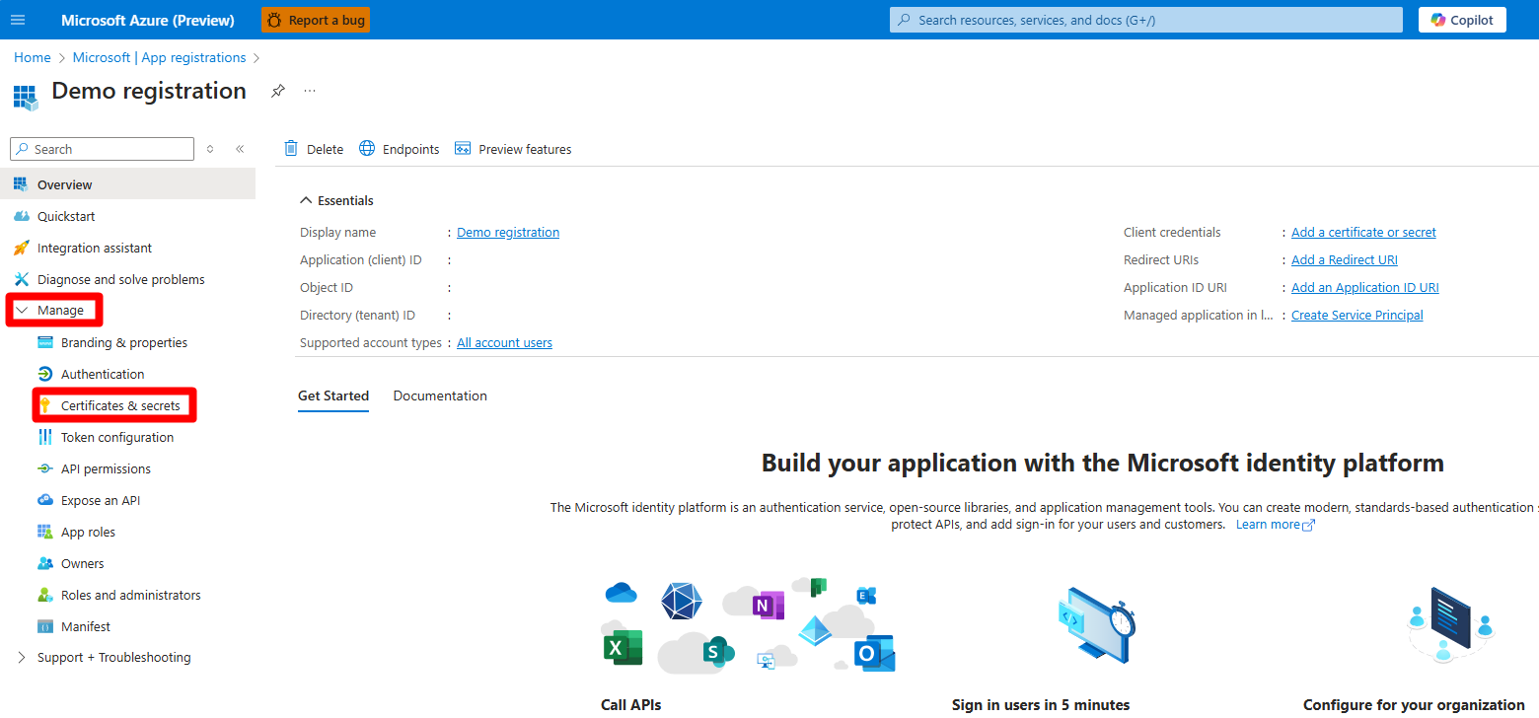Click Microsoft Azure (Preview) title
The image size is (1539, 718).
[148, 20]
